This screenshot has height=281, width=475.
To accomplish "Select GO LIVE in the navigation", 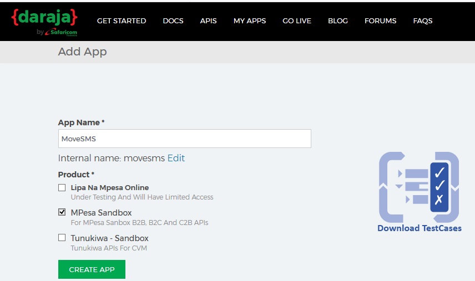I will click(x=297, y=21).
